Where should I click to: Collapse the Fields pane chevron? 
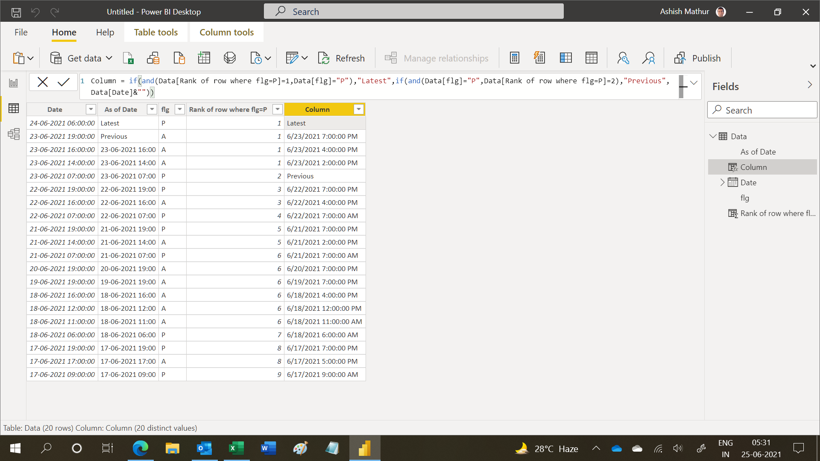[x=810, y=85]
